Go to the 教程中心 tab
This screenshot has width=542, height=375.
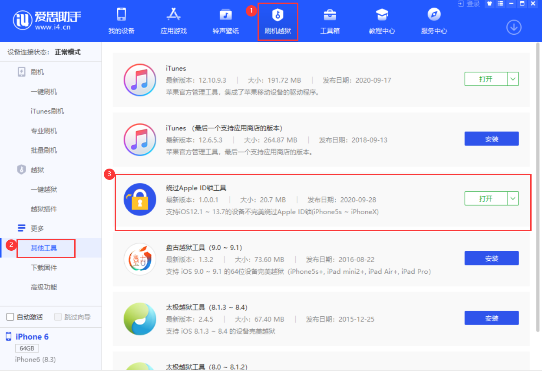coord(382,21)
